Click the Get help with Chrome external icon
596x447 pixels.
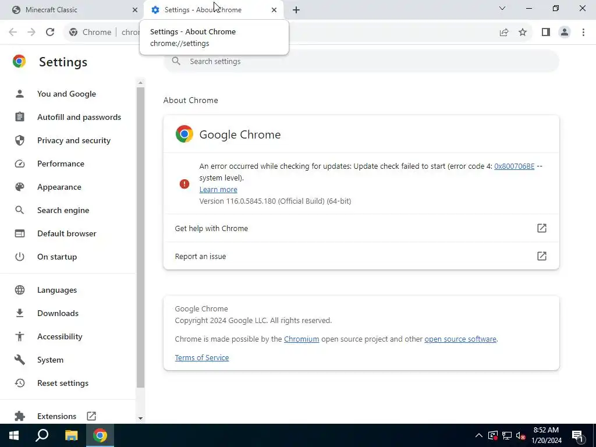(x=542, y=228)
